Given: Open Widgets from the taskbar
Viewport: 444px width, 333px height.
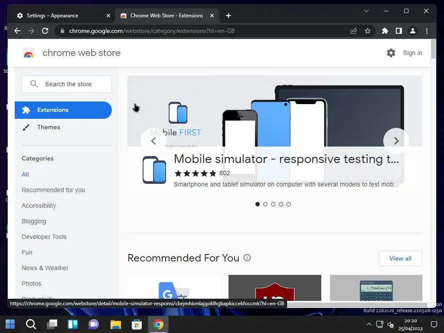Looking at the screenshot, I should pyautogui.click(x=73, y=324).
